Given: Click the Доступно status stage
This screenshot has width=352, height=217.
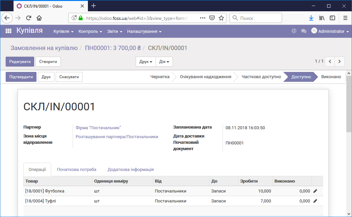Looking at the screenshot, I should [x=301, y=77].
